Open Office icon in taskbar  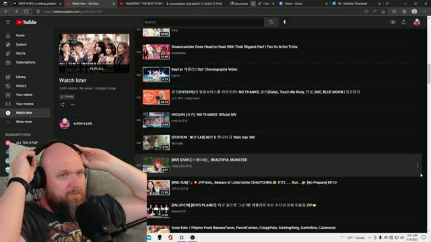[x=170, y=237]
